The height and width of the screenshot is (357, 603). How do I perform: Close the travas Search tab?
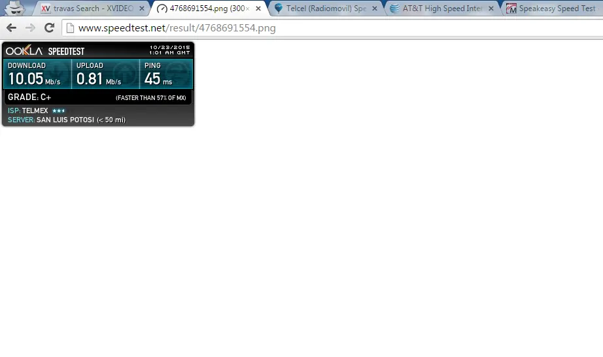coord(141,8)
